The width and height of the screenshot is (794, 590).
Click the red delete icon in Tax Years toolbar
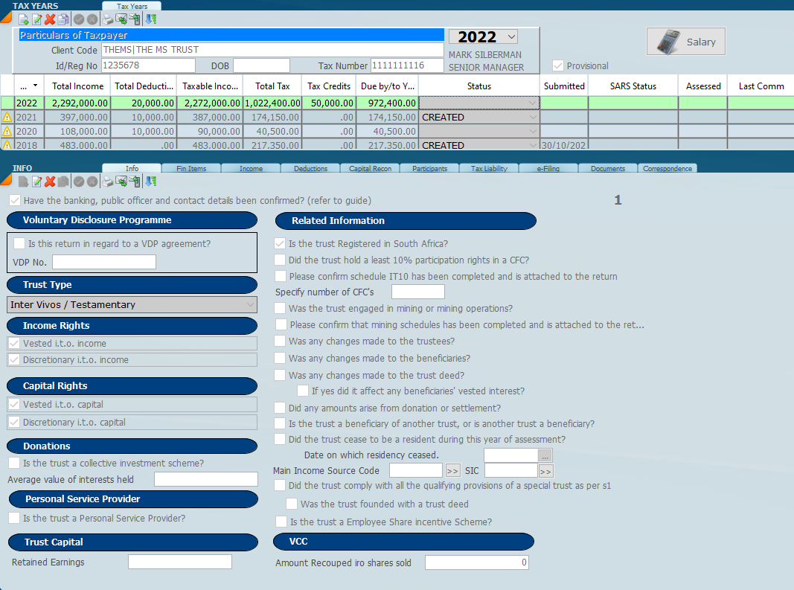[x=50, y=19]
